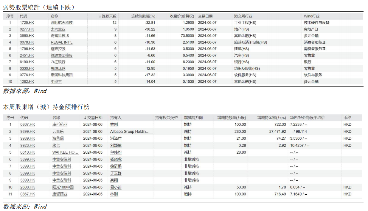368x211 pixels.
Task: Open stock code link 1725.HK
Action: [27, 23]
